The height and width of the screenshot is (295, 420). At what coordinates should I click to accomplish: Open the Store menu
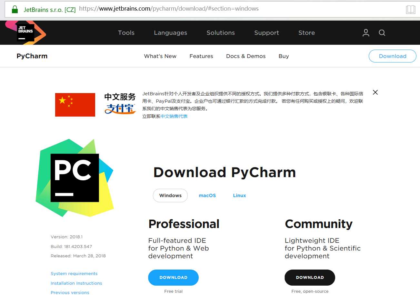[306, 33]
